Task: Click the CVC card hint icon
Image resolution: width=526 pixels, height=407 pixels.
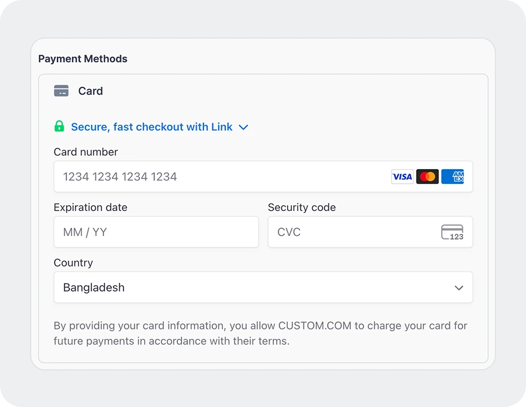Action: point(452,232)
